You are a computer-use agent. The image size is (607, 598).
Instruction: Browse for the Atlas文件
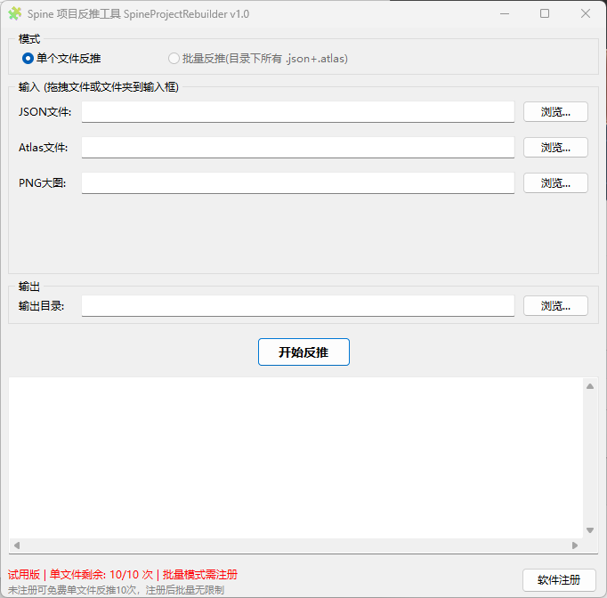click(555, 148)
